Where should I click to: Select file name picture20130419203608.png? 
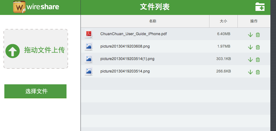click(125, 46)
